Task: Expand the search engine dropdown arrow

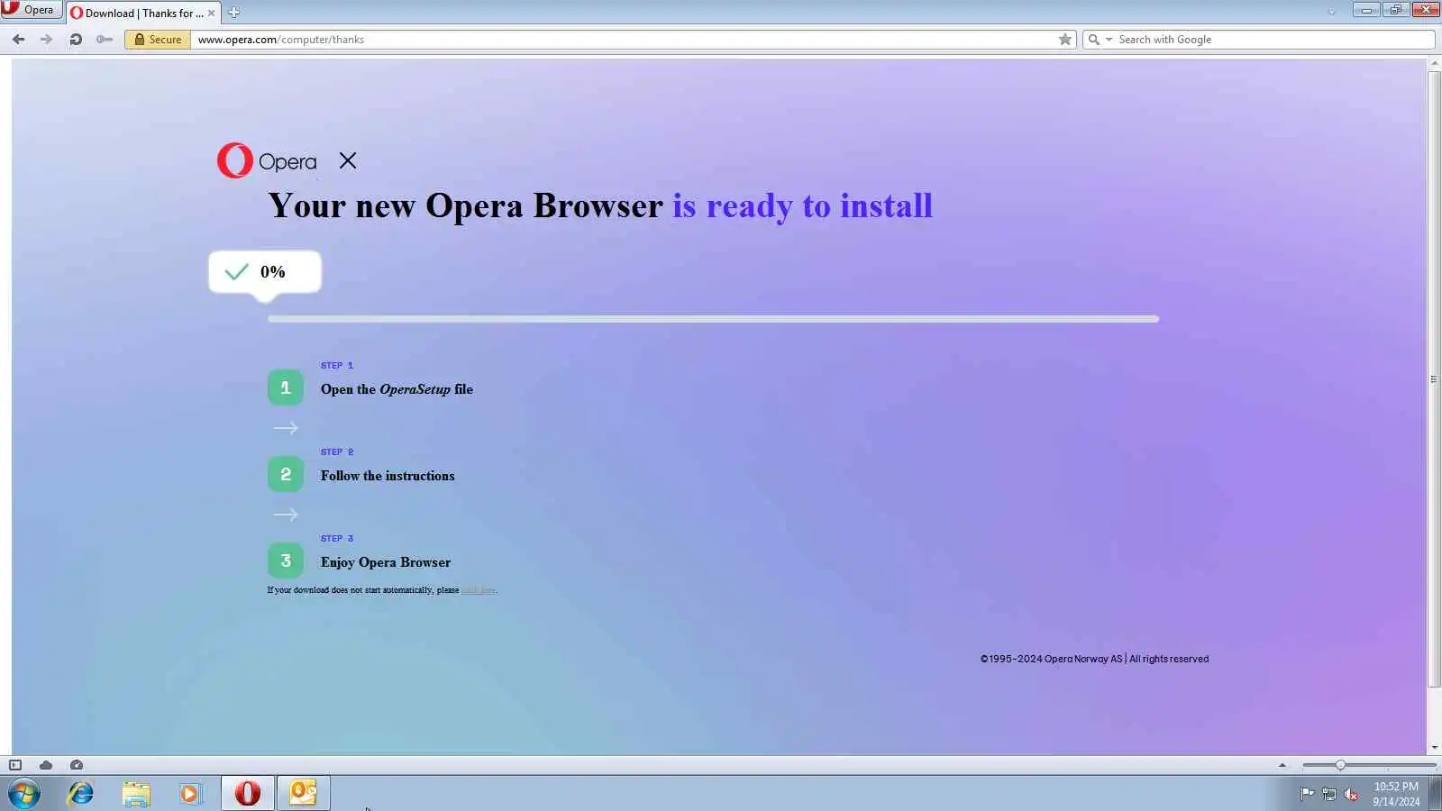Action: [x=1109, y=39]
